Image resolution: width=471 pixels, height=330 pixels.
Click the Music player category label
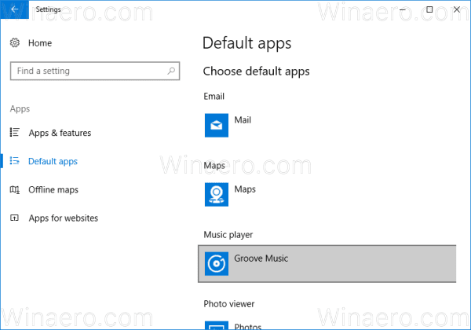point(228,235)
